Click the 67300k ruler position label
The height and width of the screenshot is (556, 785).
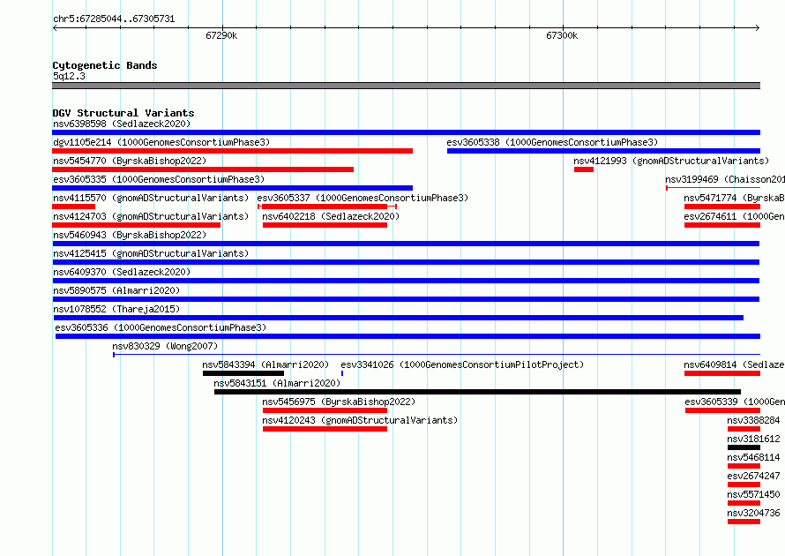[x=562, y=36]
